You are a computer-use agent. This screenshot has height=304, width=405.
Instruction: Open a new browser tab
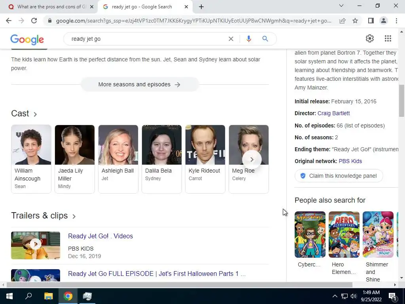click(201, 7)
